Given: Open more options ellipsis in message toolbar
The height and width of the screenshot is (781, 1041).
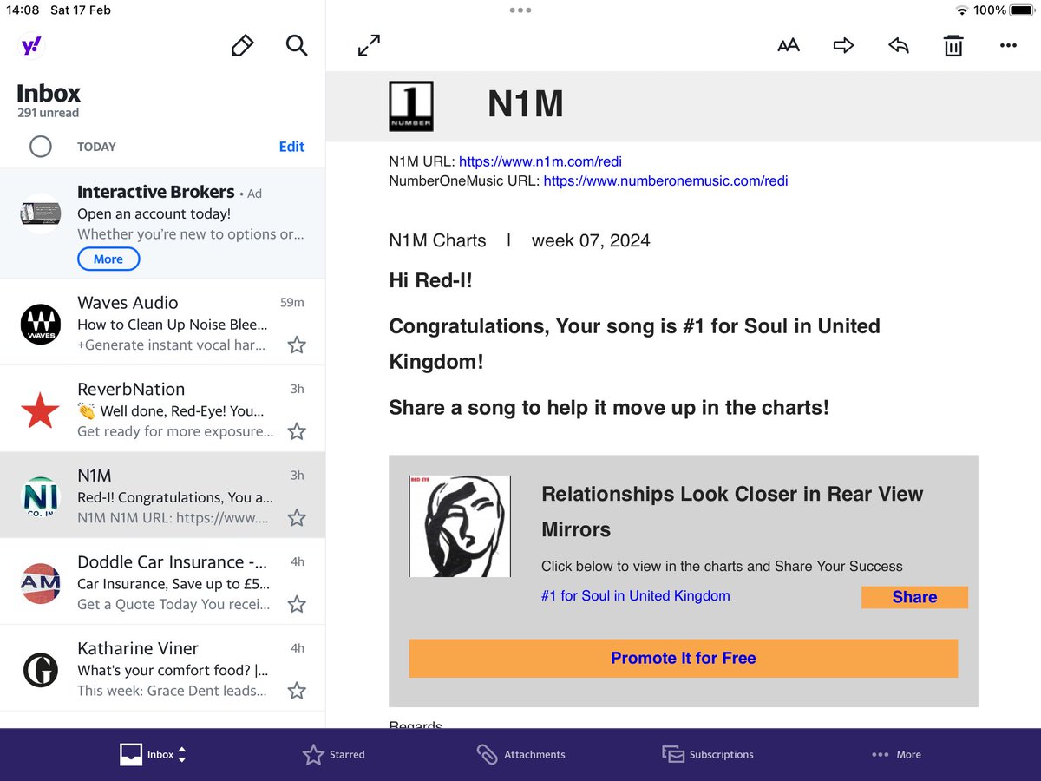Looking at the screenshot, I should point(1008,46).
